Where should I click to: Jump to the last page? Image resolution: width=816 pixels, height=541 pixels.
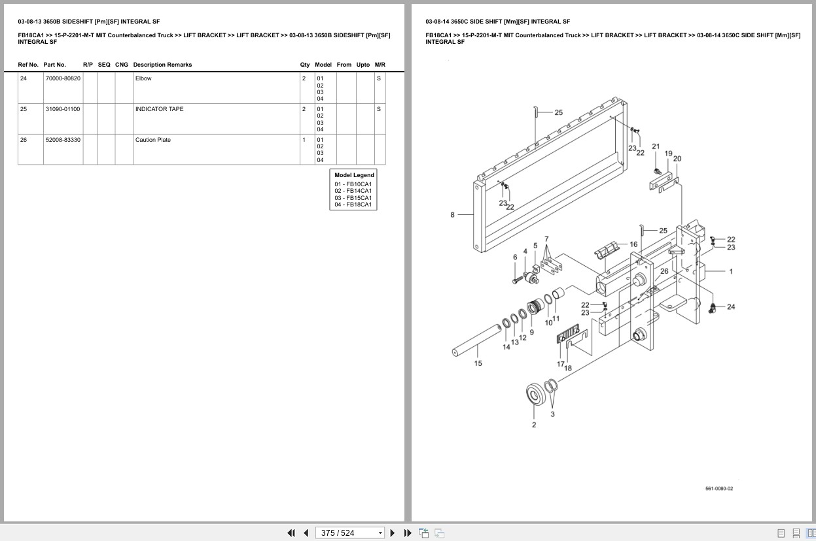tap(408, 533)
